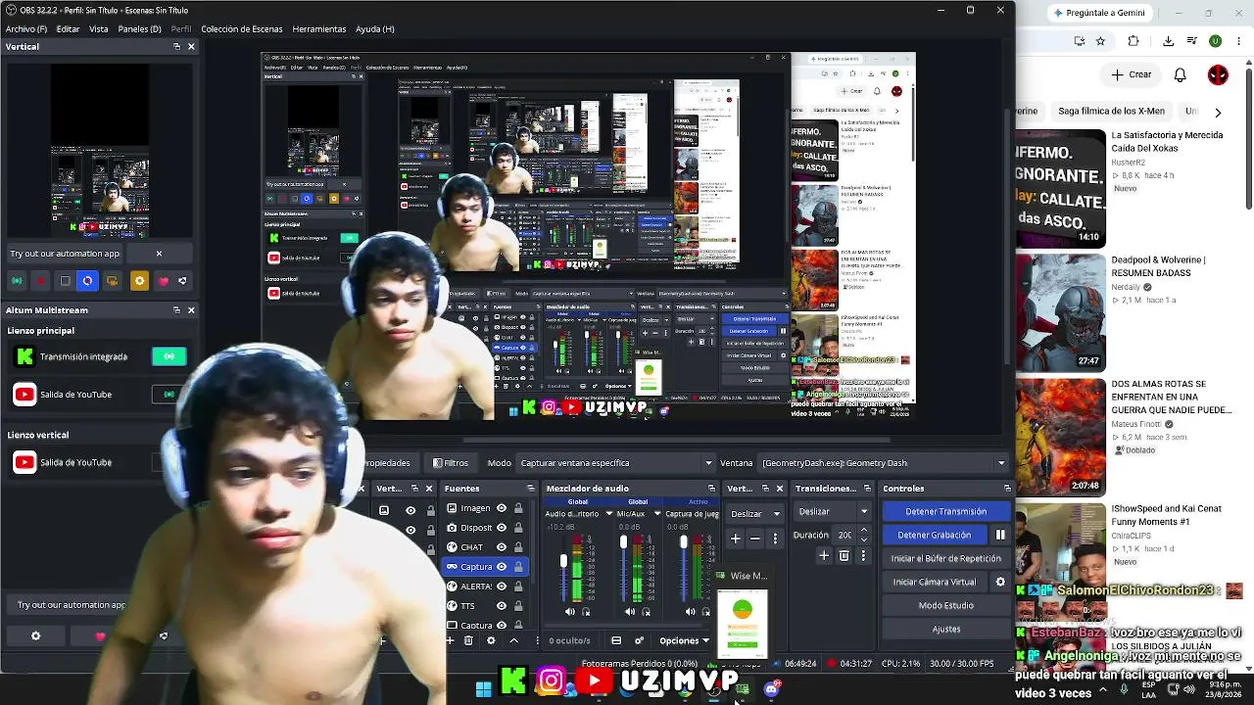This screenshot has width=1254, height=705.
Task: Open the Opciones dropdown in audio mixer
Action: click(684, 640)
